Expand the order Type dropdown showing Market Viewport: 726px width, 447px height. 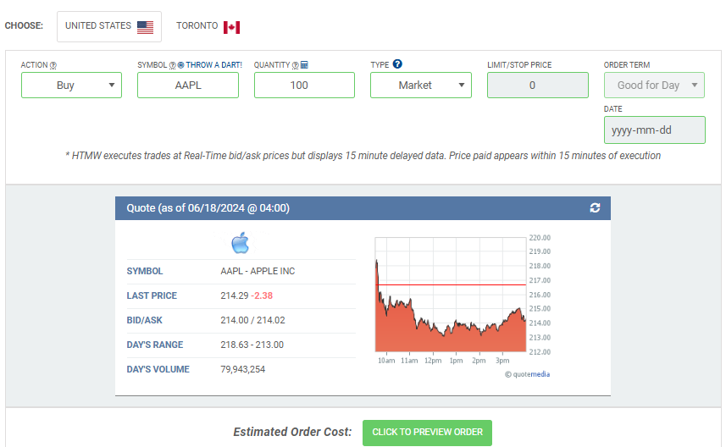(421, 86)
